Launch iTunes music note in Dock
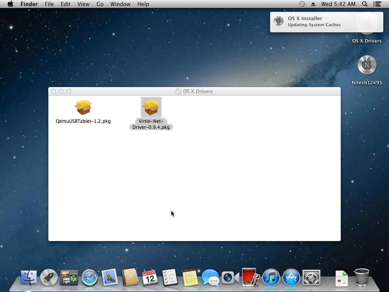 click(271, 278)
